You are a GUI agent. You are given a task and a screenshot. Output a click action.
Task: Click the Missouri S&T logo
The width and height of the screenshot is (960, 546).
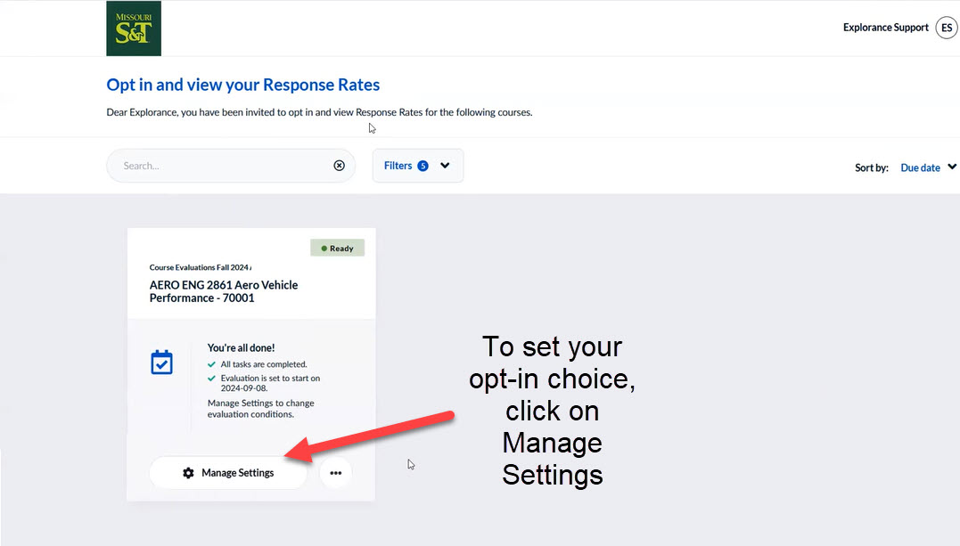pos(133,28)
